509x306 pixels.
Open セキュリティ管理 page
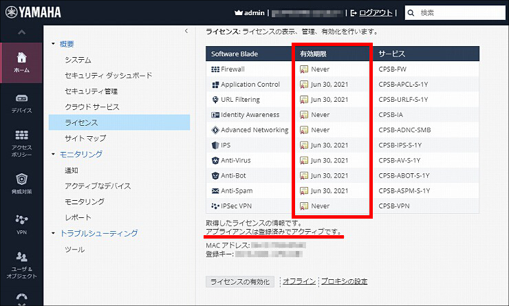tap(91, 91)
